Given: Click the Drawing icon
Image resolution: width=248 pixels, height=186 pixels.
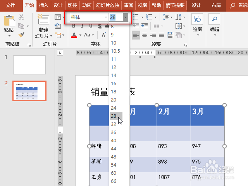Looking at the screenshot, I should 197,19.
